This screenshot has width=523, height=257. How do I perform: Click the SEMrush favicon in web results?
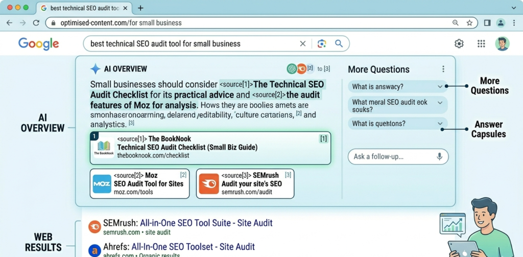(94, 227)
